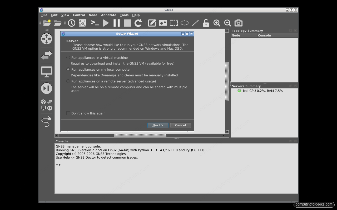Open the Edit menu
The image size is (337, 210).
point(54,15)
